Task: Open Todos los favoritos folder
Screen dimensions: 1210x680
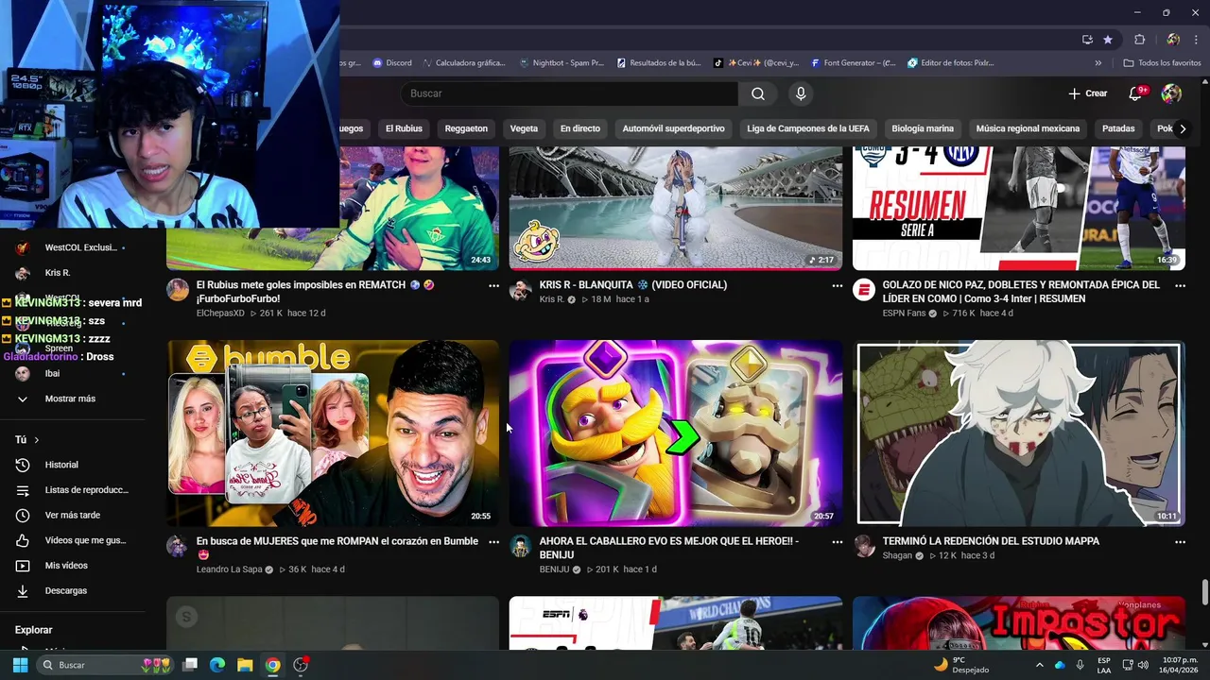Action: [x=1162, y=63]
